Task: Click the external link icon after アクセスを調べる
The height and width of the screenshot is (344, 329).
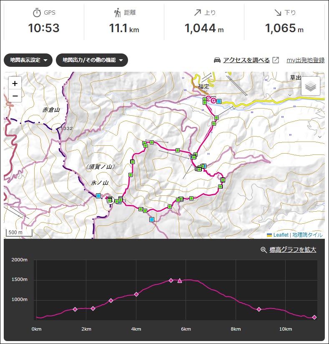Action: (x=276, y=60)
